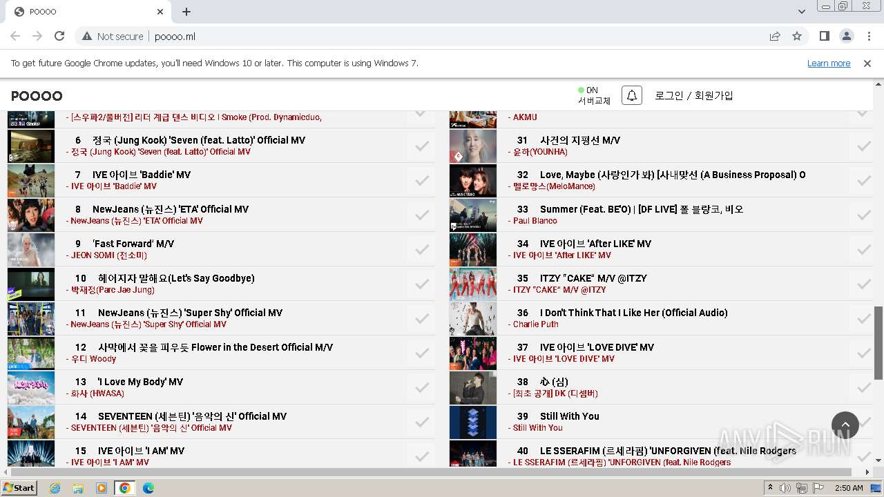The image size is (884, 497).
Task: Click the forward navigation arrow
Action: coord(37,36)
